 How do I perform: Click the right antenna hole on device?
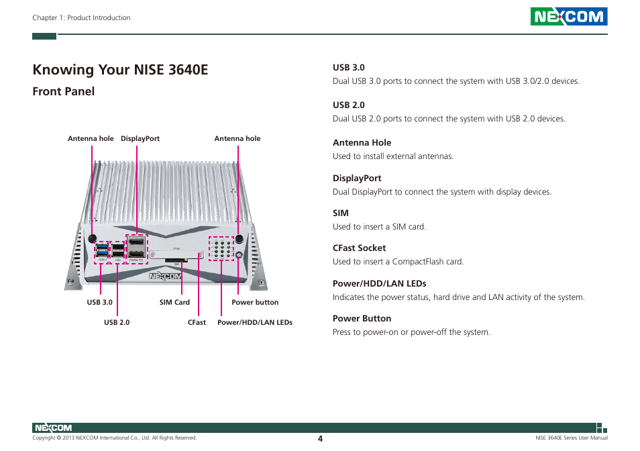pos(239,238)
